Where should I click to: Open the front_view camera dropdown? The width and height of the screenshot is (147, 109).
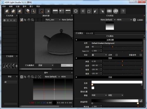pyautogui.click(x=53, y=20)
